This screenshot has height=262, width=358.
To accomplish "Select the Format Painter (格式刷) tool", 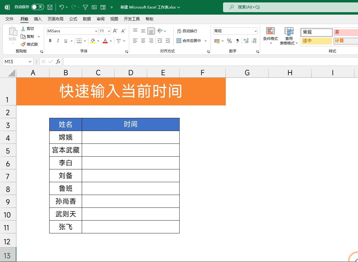I will tap(30, 44).
